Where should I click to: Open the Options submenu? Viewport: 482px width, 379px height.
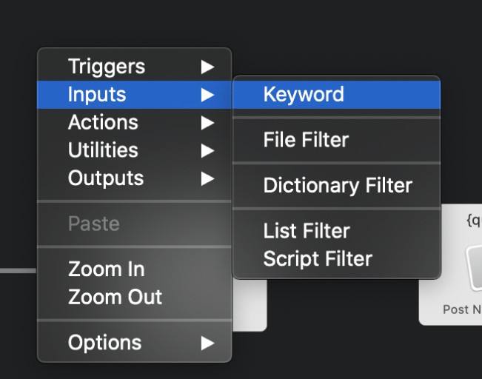104,343
